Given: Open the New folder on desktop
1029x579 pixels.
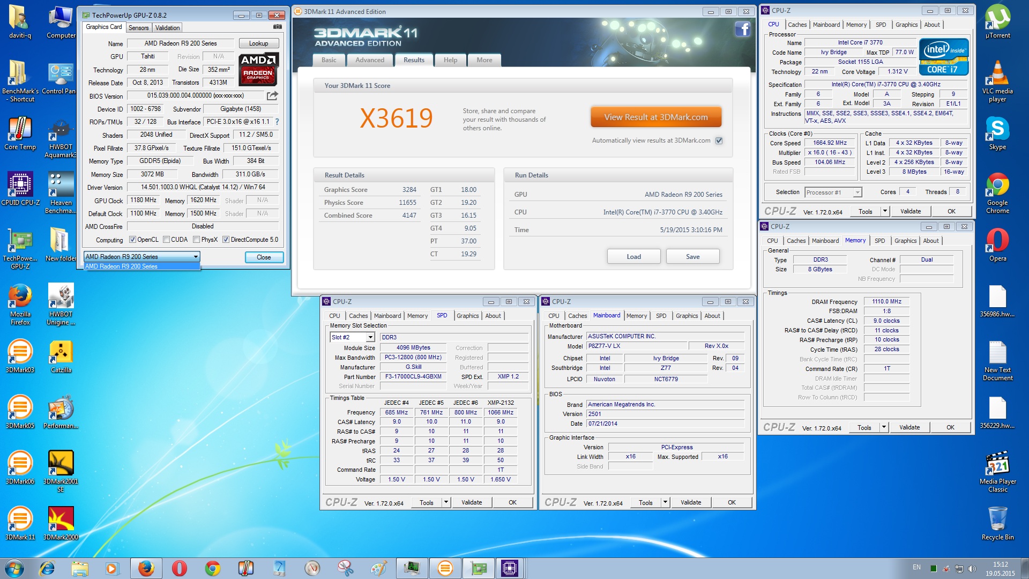Looking at the screenshot, I should pyautogui.click(x=61, y=246).
